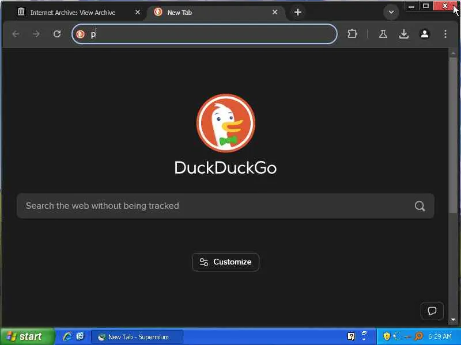The image size is (461, 345).
Task: Open a new tab with plus button
Action: click(x=297, y=12)
